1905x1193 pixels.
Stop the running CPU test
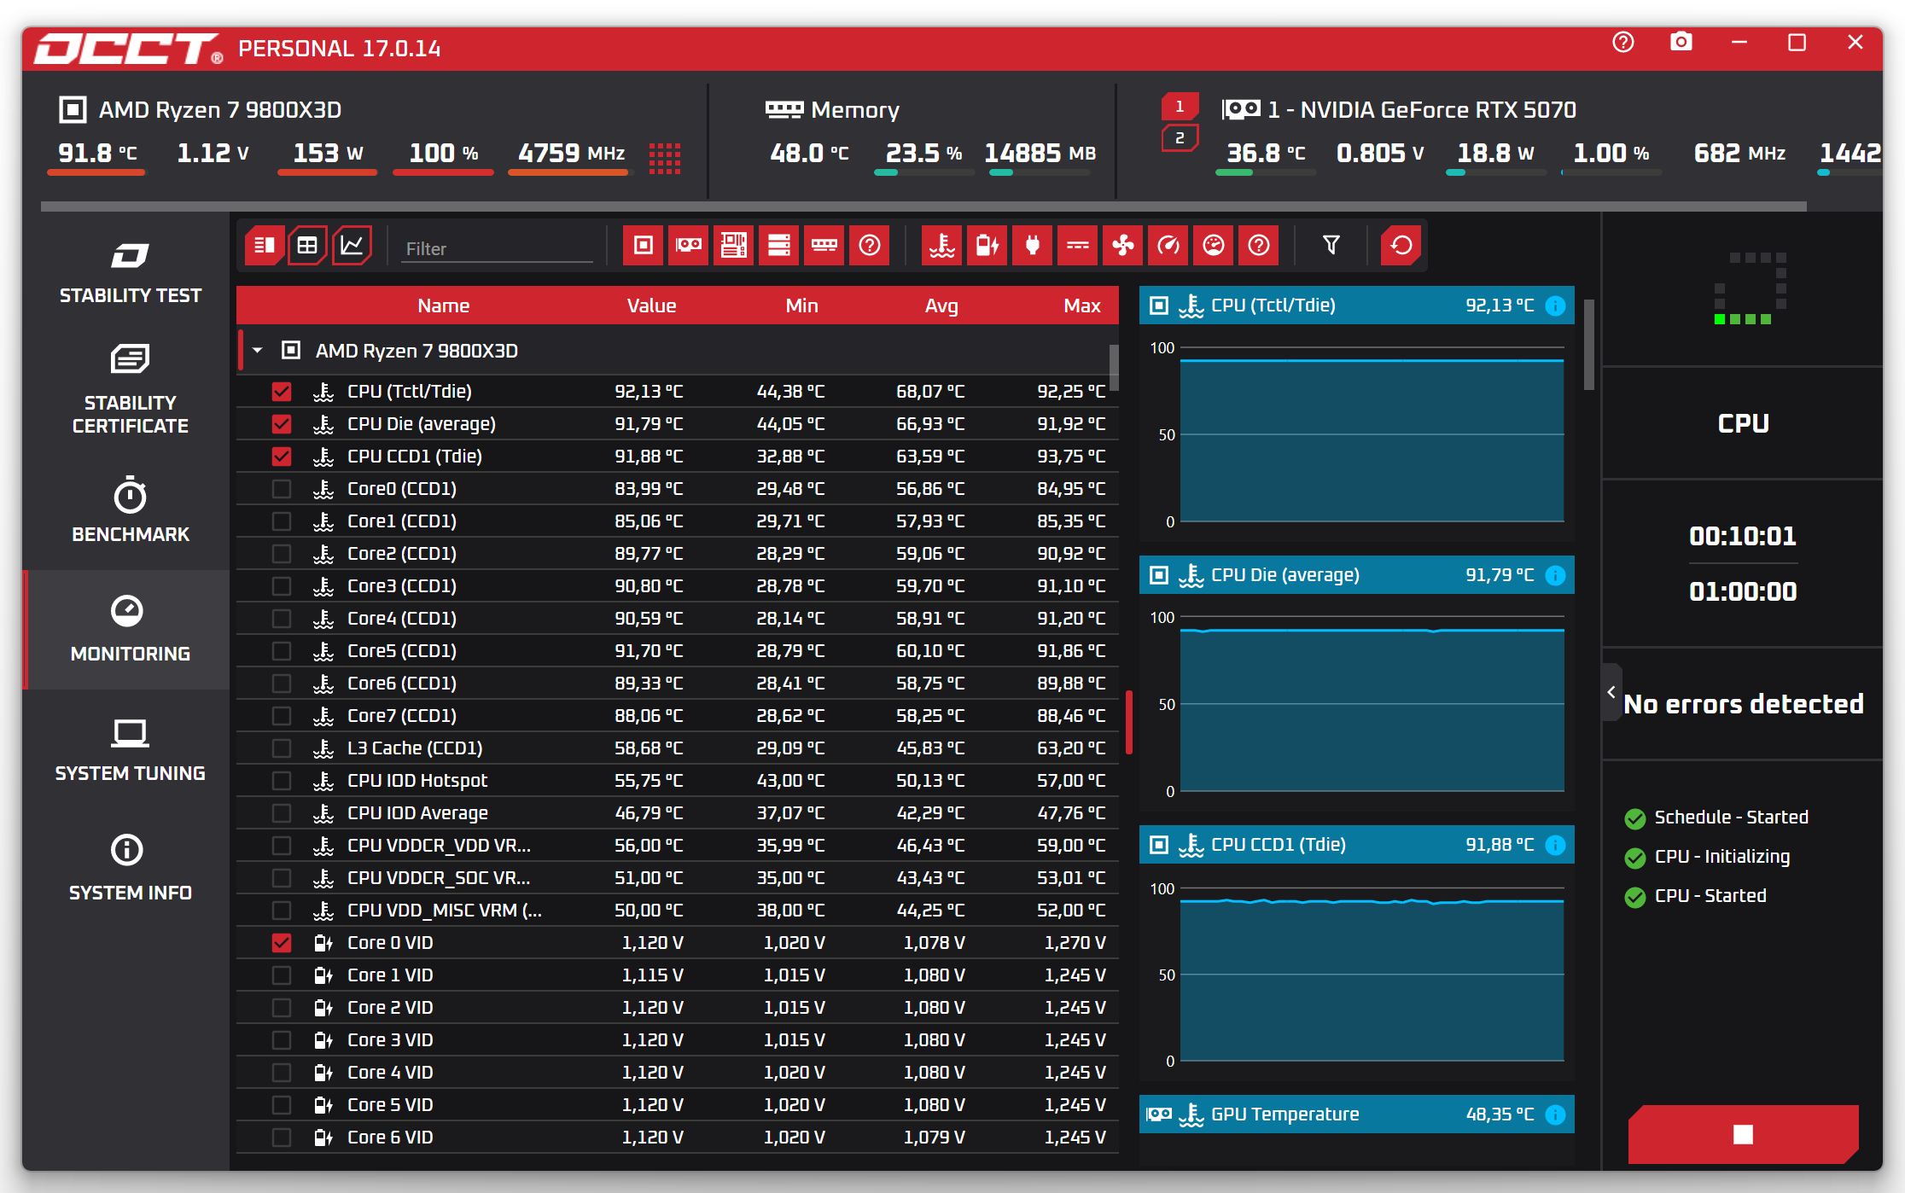coord(1743,1134)
